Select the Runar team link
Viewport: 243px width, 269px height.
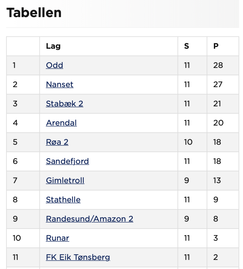pos(57,238)
